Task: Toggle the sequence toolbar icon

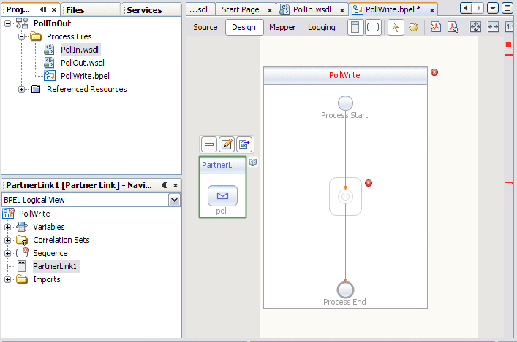Action: click(373, 27)
